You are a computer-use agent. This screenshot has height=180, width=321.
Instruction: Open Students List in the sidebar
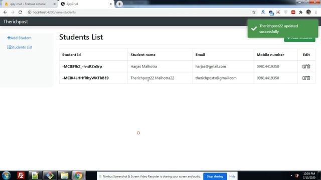point(20,47)
